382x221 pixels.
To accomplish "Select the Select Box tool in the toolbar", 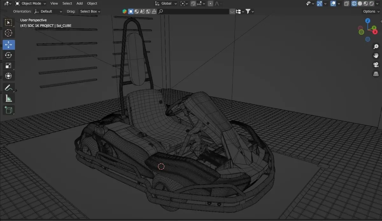I will 9,23.
